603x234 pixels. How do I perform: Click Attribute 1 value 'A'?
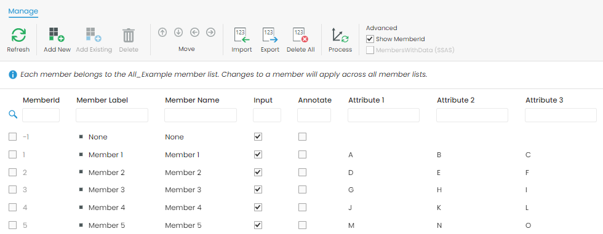[351, 155]
